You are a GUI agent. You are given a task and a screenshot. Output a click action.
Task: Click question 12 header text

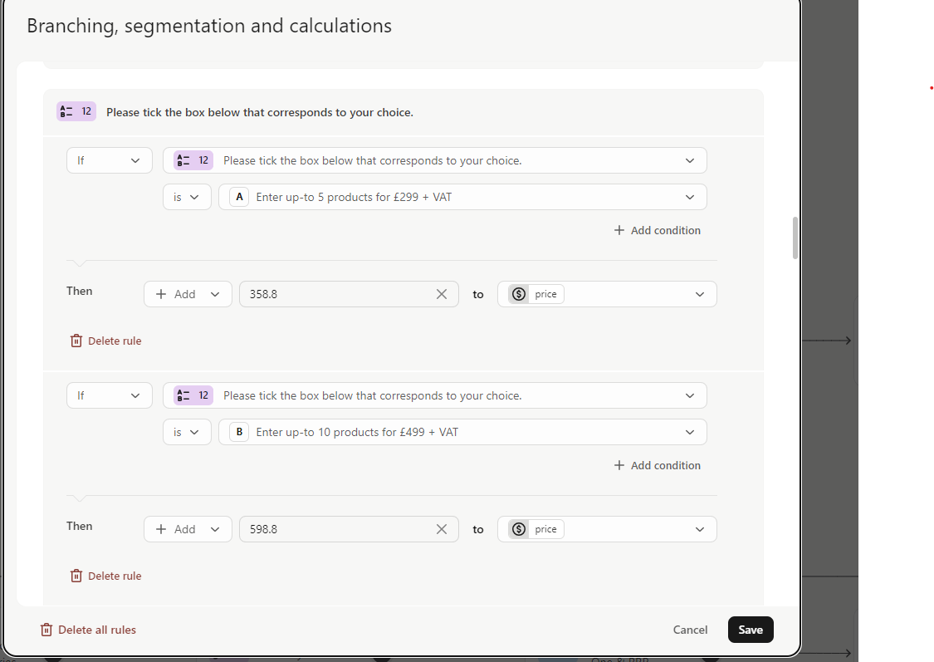point(260,112)
